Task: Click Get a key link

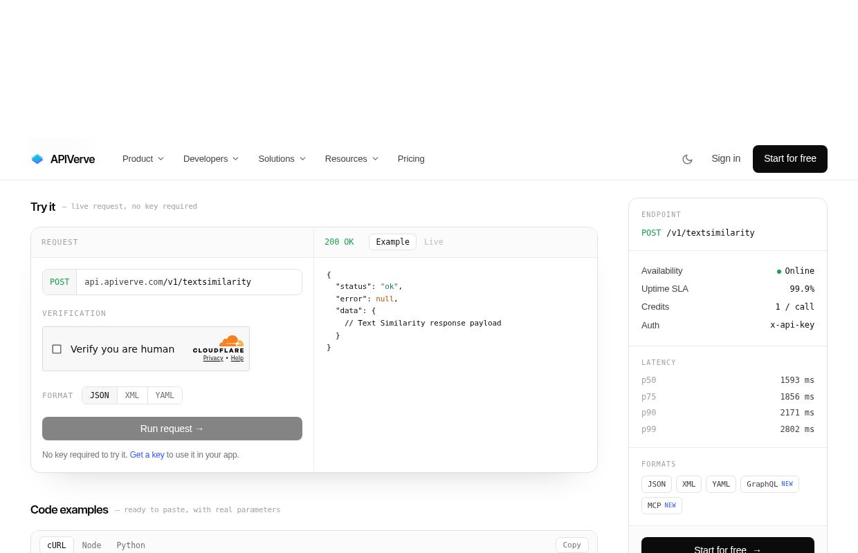Action: (x=147, y=455)
